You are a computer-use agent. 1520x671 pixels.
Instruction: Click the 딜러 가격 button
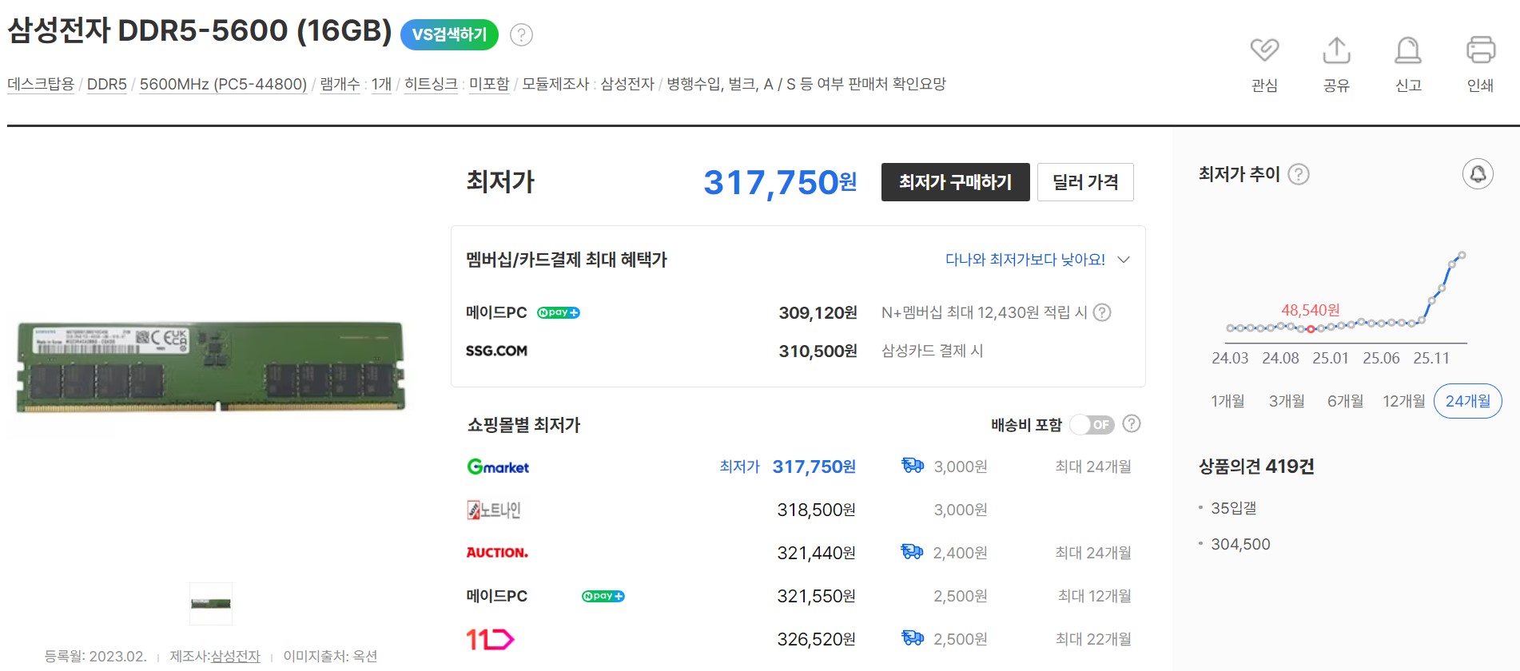click(1084, 182)
